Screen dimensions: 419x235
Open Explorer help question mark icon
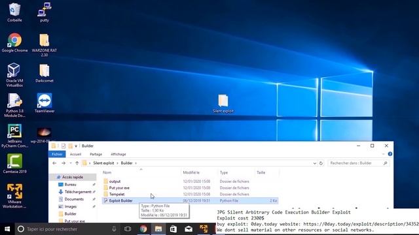[390, 154]
